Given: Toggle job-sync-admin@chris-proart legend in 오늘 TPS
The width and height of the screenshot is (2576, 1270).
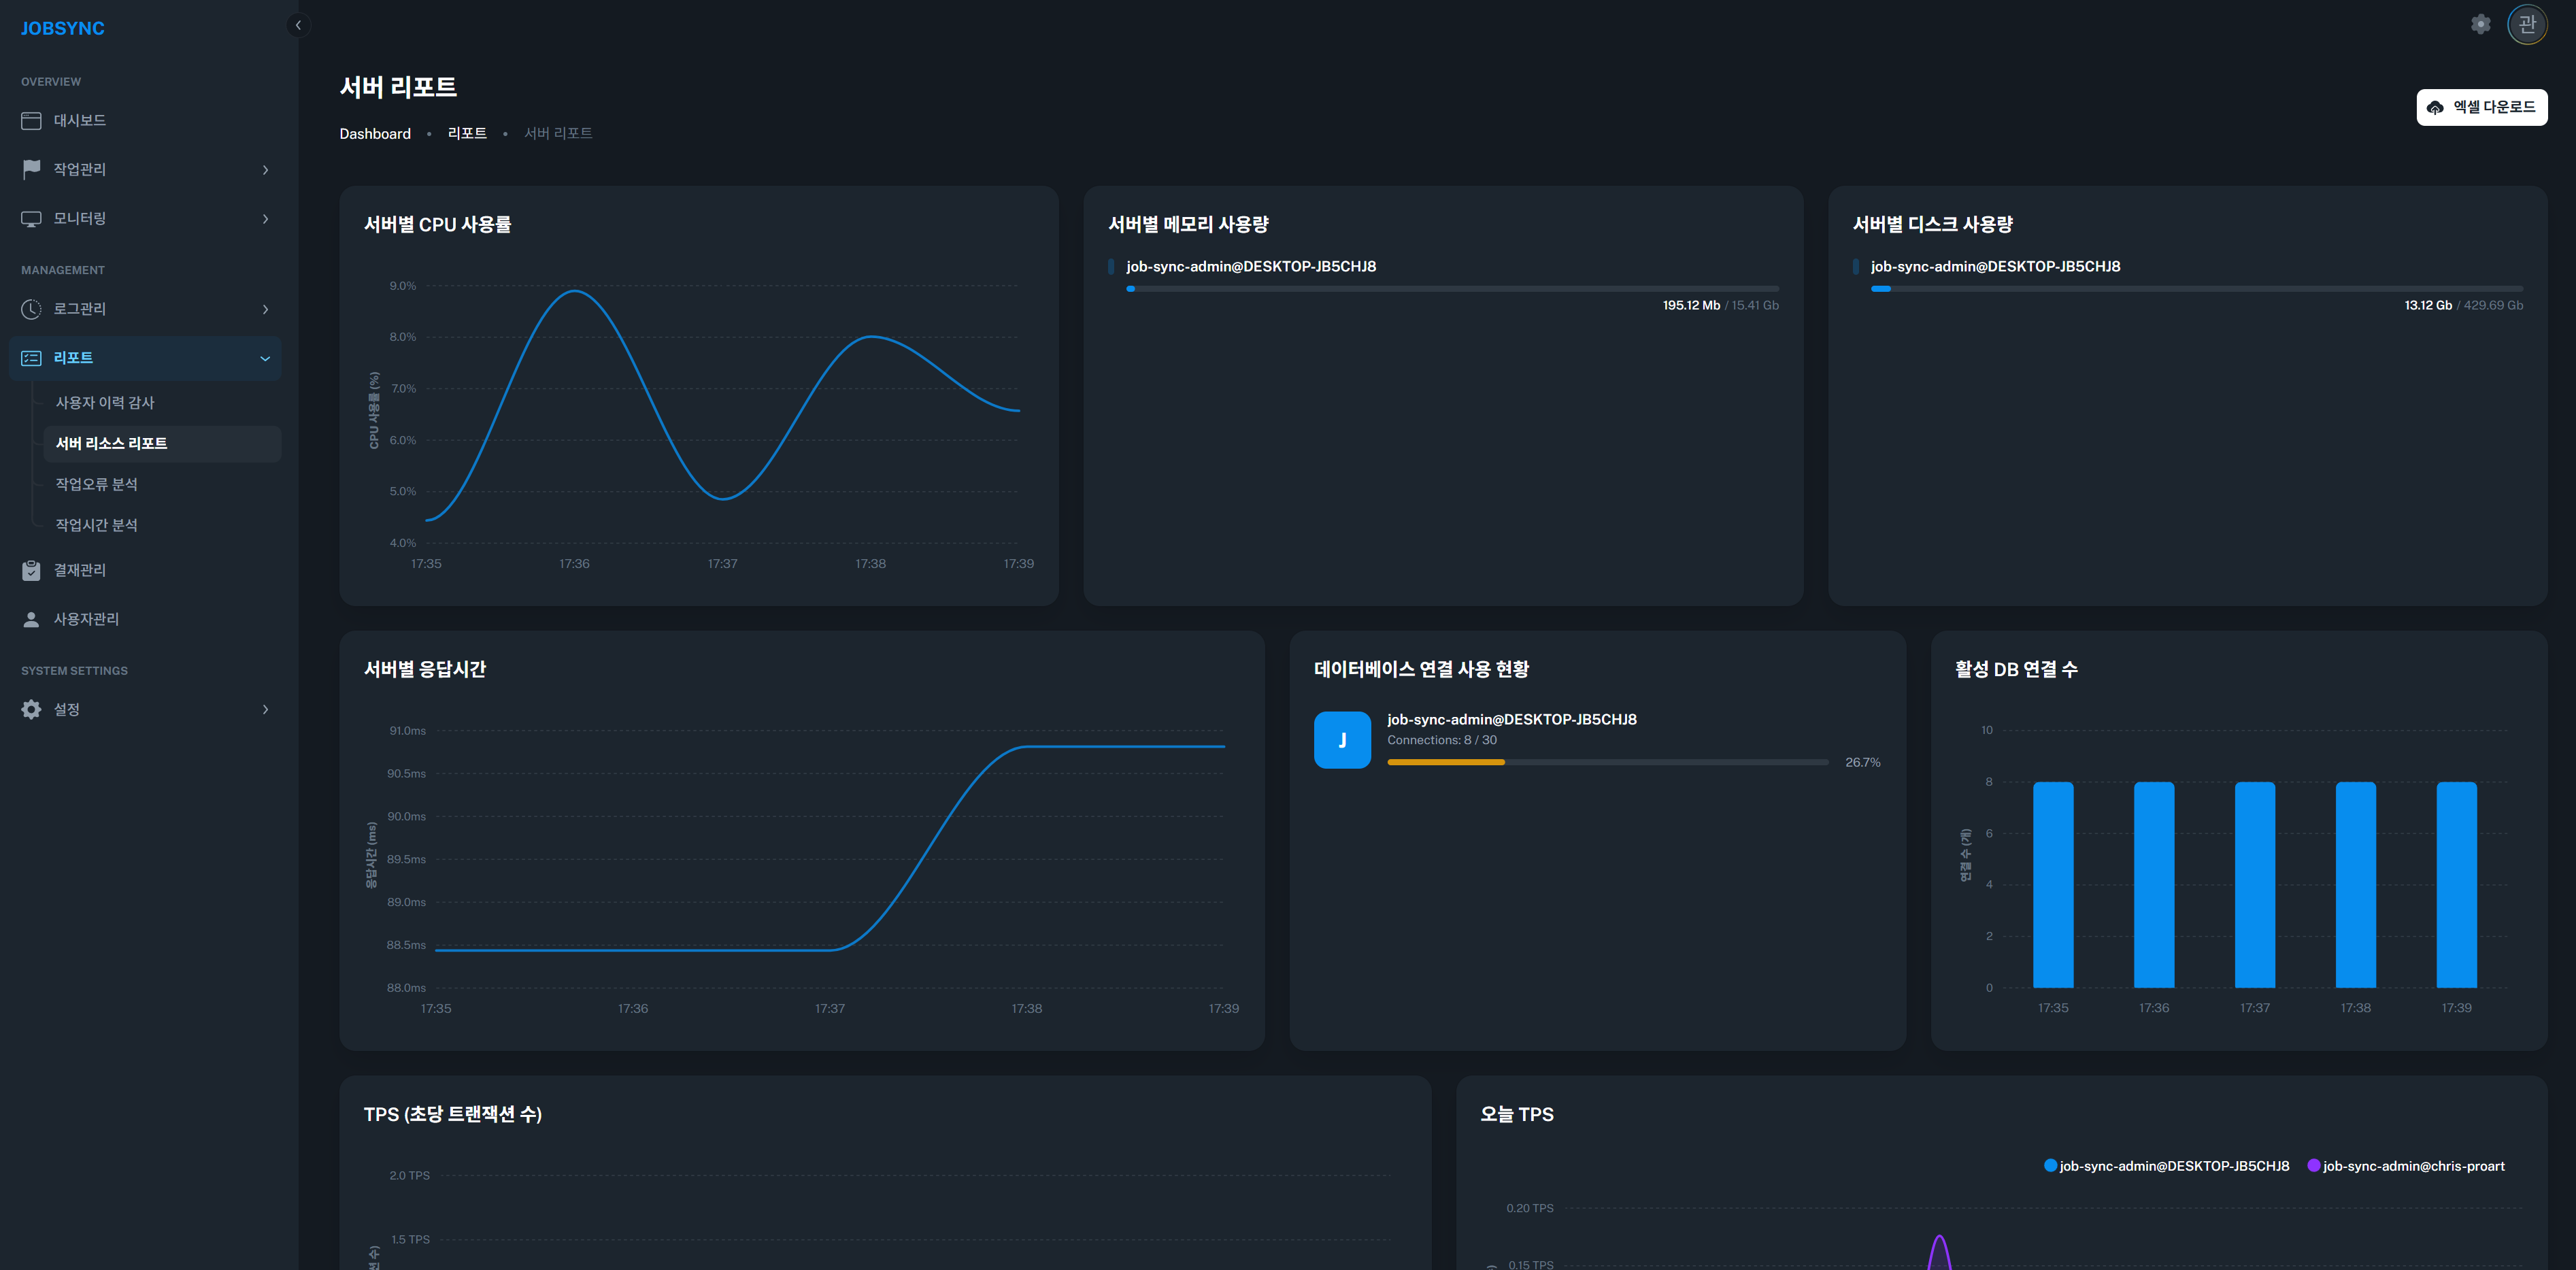Looking at the screenshot, I should point(2406,1166).
